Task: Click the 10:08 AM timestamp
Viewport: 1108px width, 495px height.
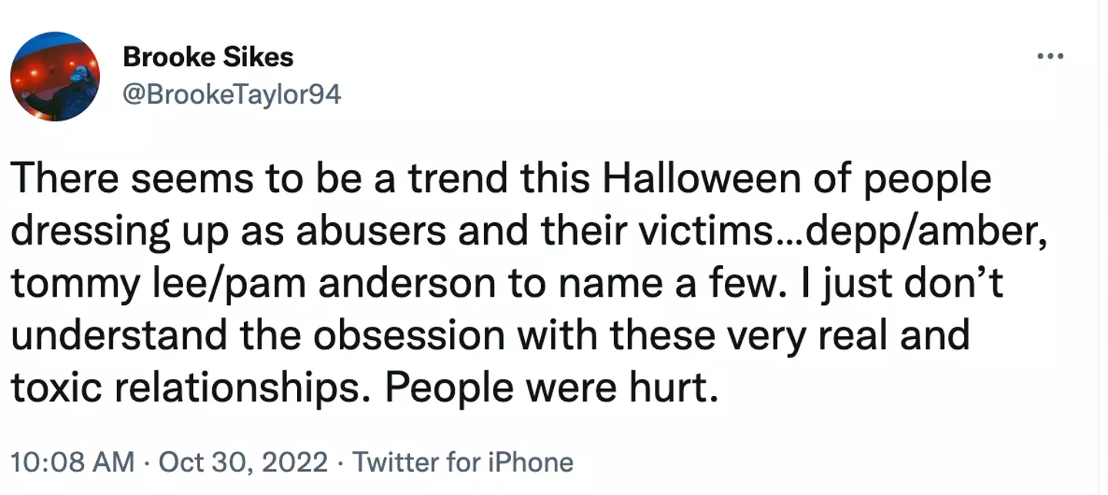Action: (x=72, y=462)
